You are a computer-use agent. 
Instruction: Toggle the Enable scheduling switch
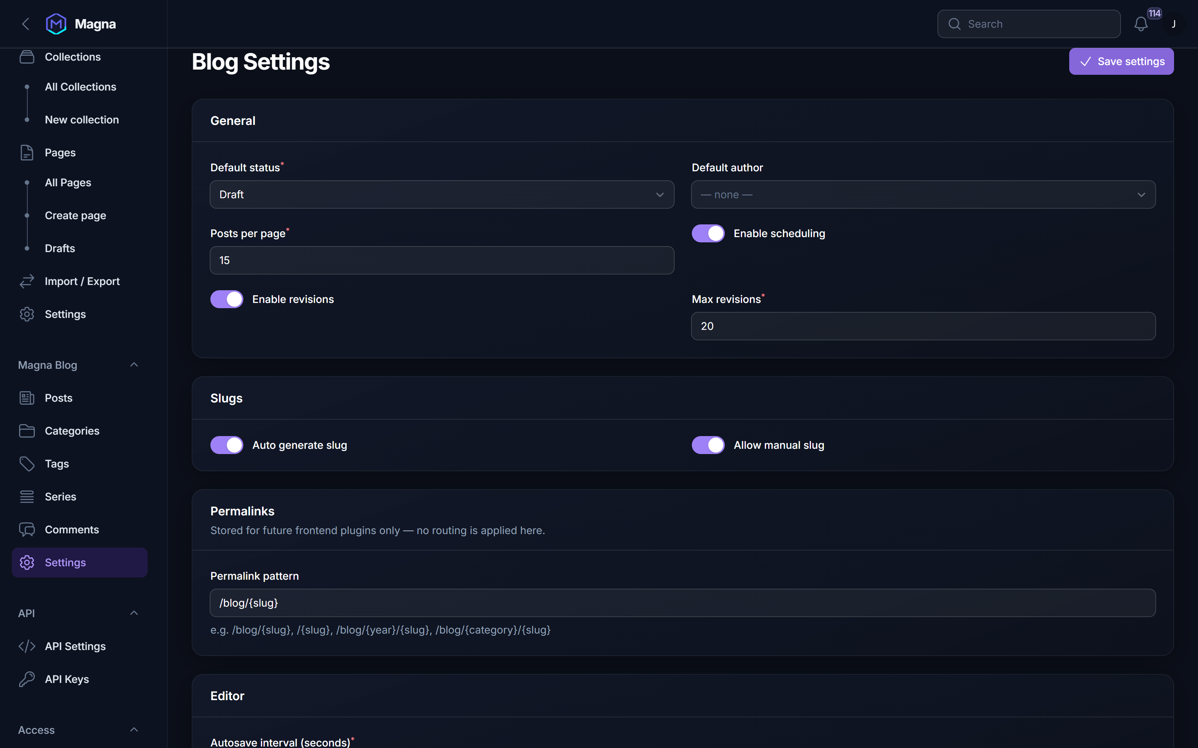708,233
